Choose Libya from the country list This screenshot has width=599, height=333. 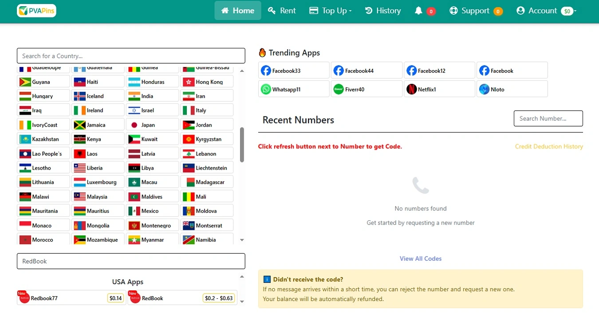[x=153, y=168]
